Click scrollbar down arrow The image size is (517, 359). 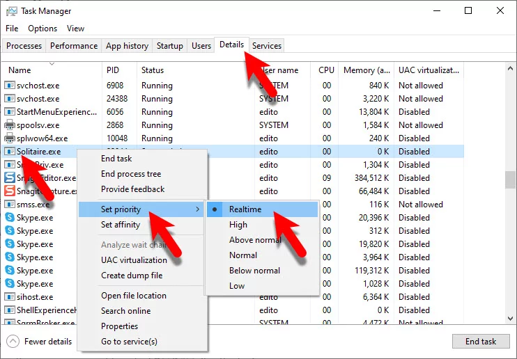click(x=511, y=319)
